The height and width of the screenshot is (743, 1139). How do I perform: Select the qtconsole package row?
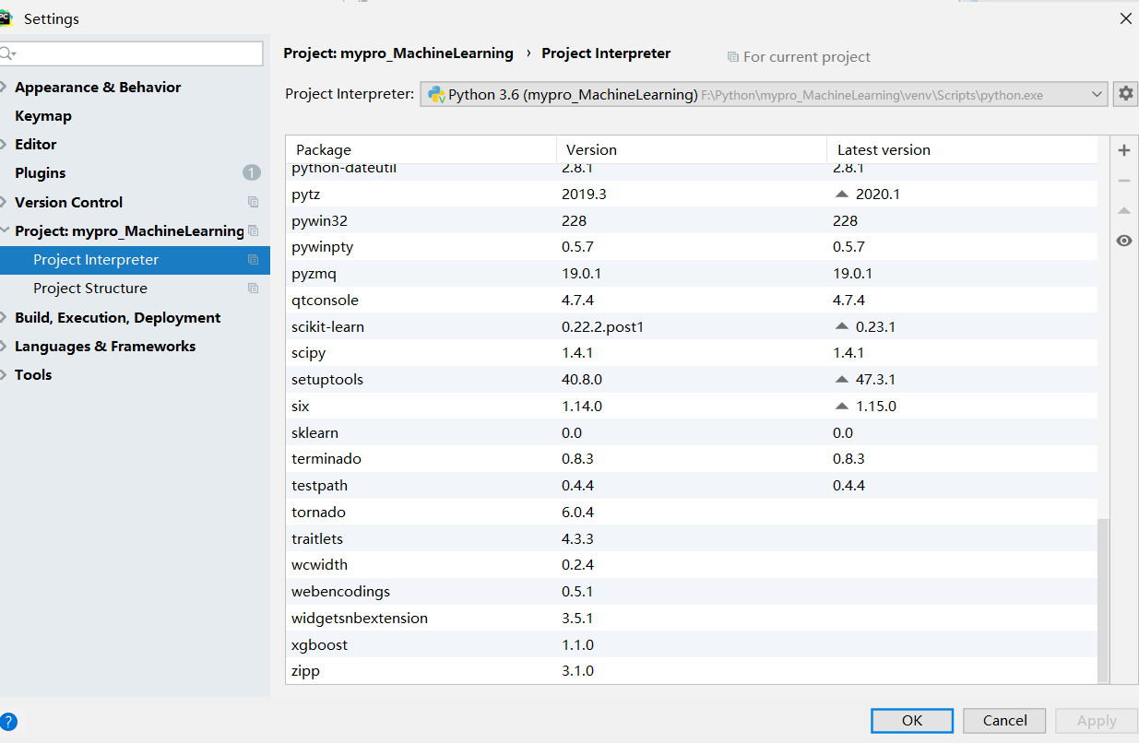[692, 301]
